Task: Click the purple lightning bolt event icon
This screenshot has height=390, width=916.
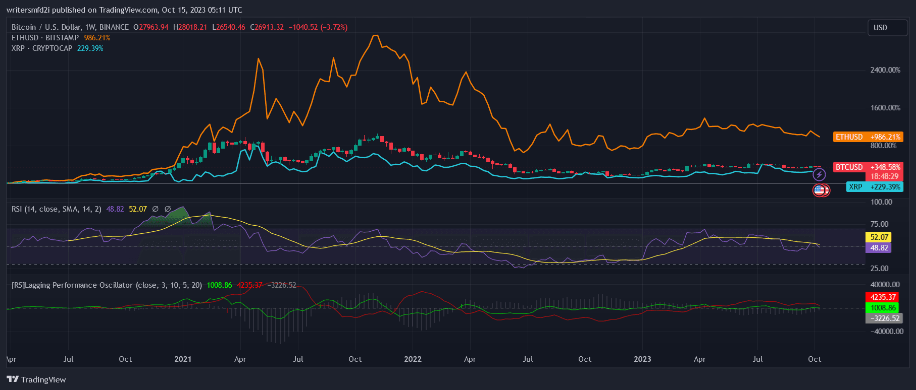Action: pyautogui.click(x=819, y=175)
